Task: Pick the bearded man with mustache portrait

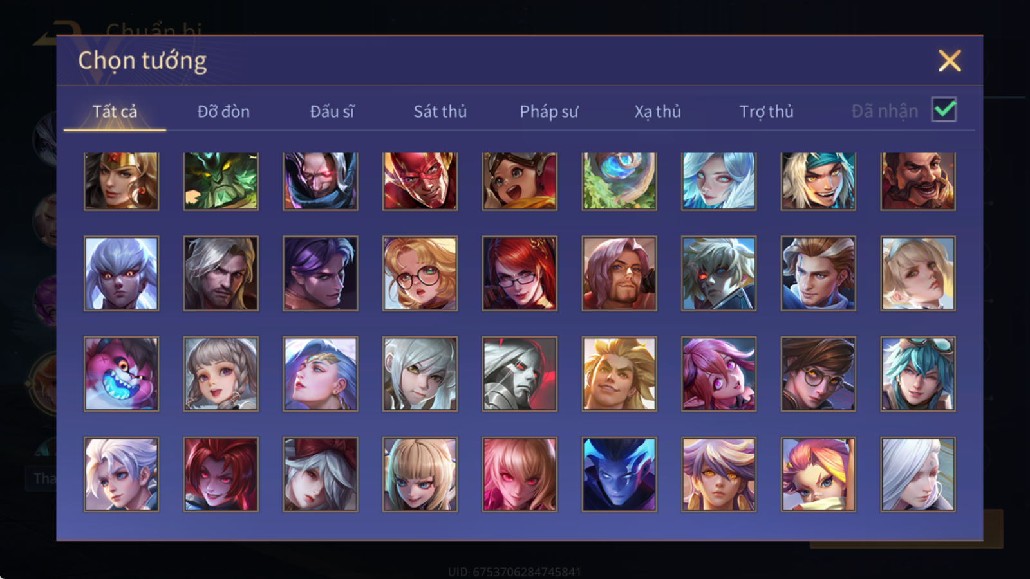Action: [918, 181]
